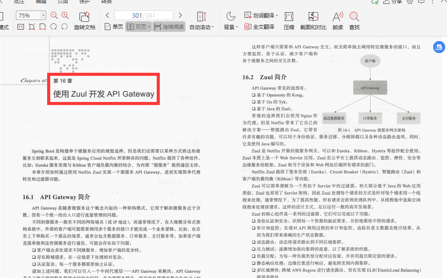The width and height of the screenshot is (447, 278).
Task: Click title 使用 Zuul 开发 API Gateway
Action: [104, 94]
